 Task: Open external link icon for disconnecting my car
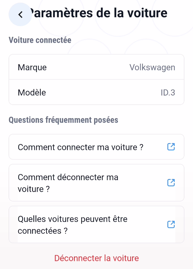(x=171, y=183)
